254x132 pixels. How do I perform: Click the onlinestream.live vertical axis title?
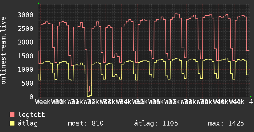(x=3, y=51)
